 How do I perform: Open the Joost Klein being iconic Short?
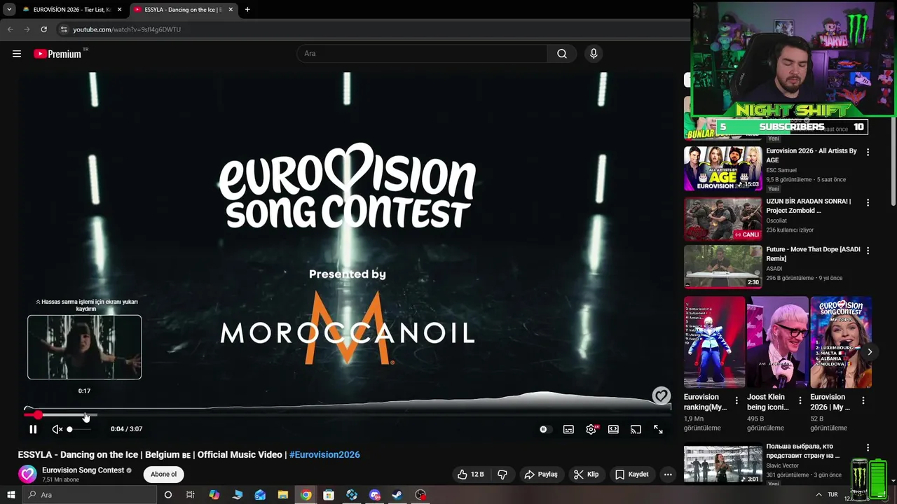click(777, 342)
